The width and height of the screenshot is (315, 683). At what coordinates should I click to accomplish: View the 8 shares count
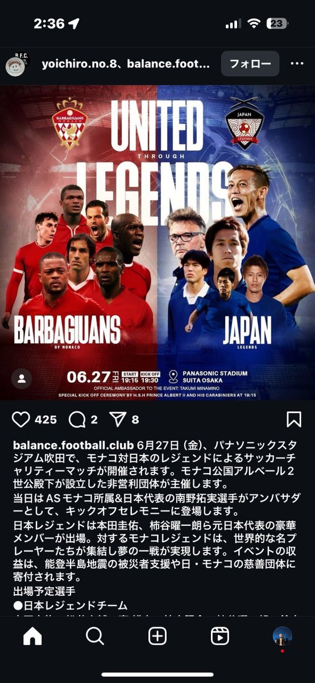tap(135, 420)
